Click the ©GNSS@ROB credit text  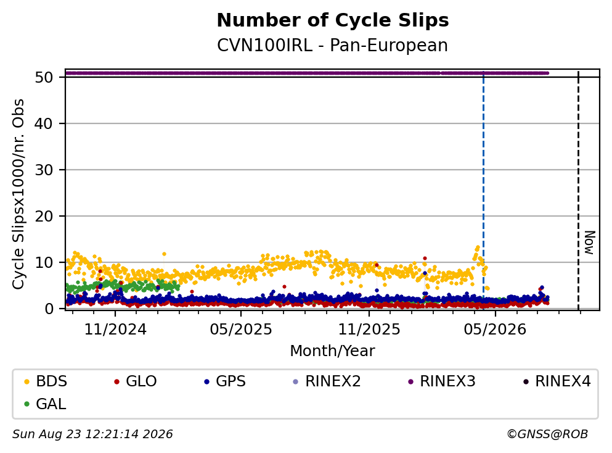pyautogui.click(x=547, y=434)
